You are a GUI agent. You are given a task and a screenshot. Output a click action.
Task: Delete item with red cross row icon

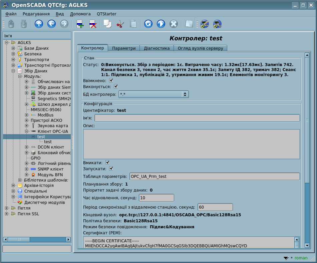[x=93, y=24]
